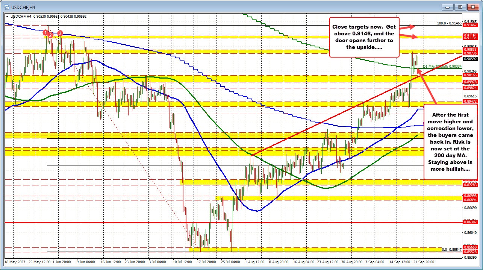483x270 pixels.
Task: Click the yellow highlighted resistance band near 0.90165
Action: point(226,77)
